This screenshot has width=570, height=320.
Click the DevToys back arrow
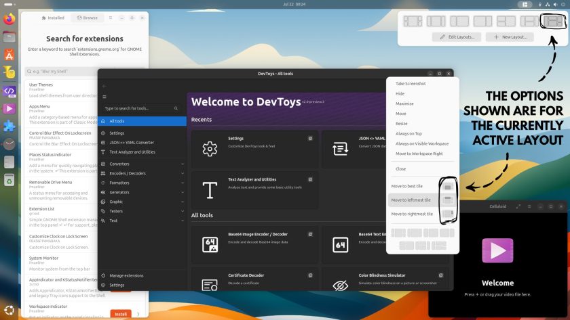click(104, 86)
